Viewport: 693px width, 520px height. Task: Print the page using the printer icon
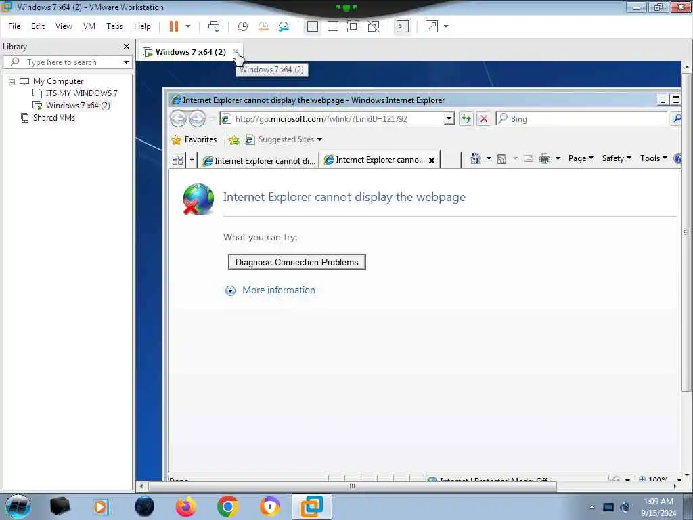[x=545, y=158]
